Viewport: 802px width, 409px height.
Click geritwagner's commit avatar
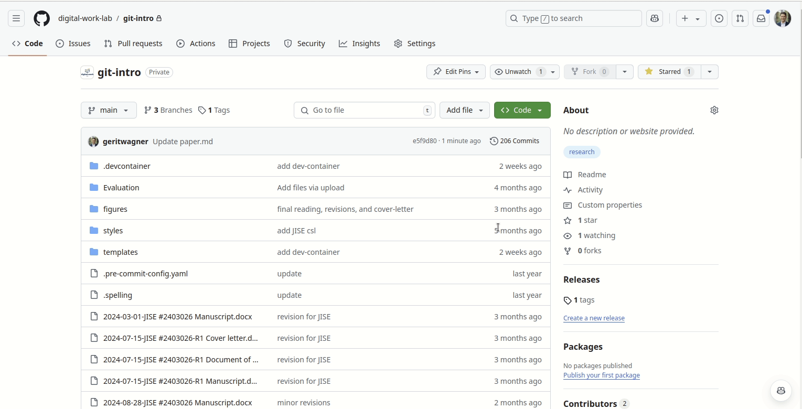pyautogui.click(x=93, y=142)
